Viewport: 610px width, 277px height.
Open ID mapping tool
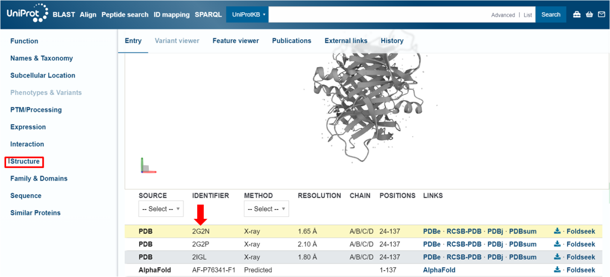(x=172, y=15)
